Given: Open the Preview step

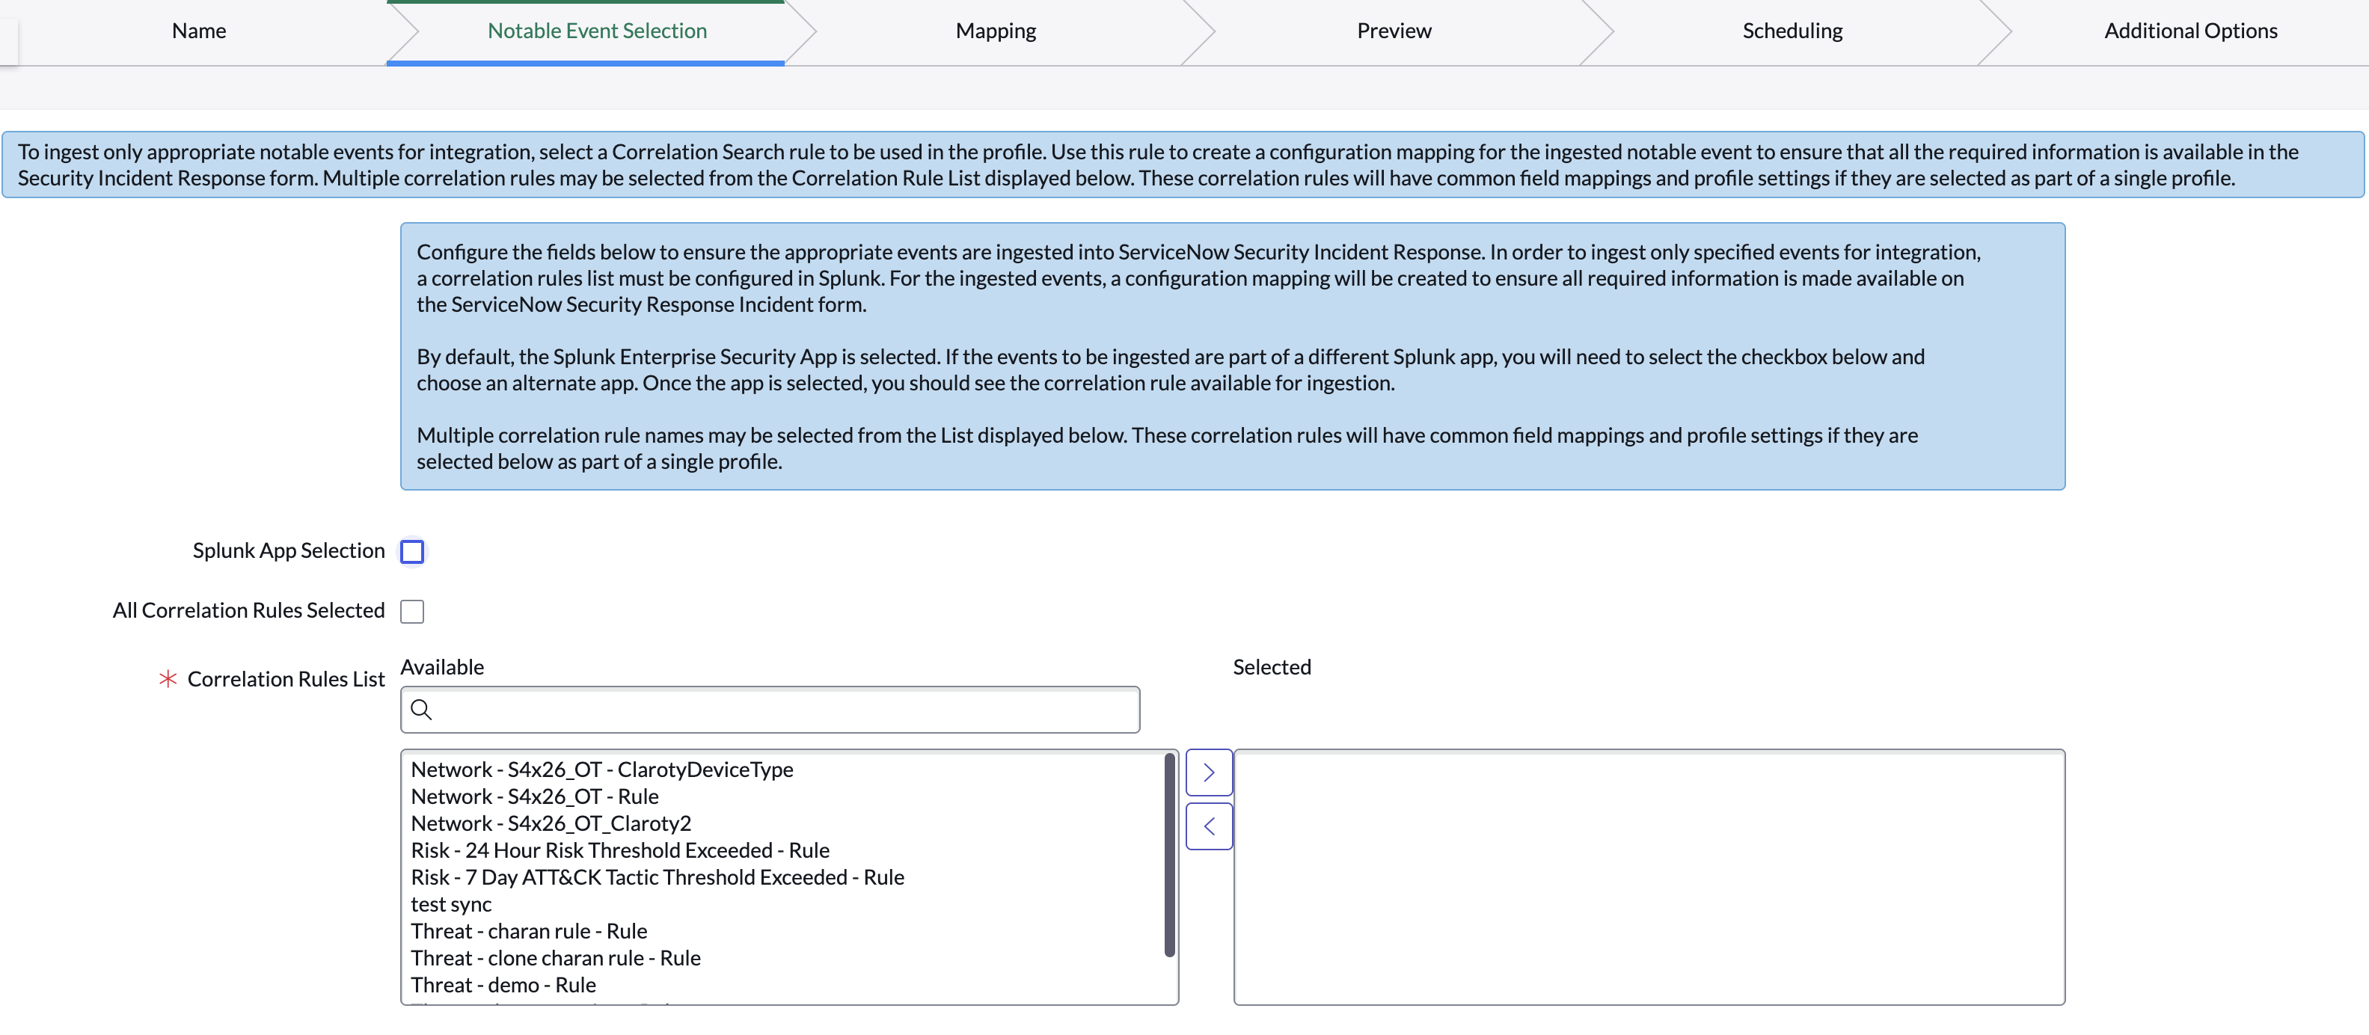Looking at the screenshot, I should (1394, 31).
